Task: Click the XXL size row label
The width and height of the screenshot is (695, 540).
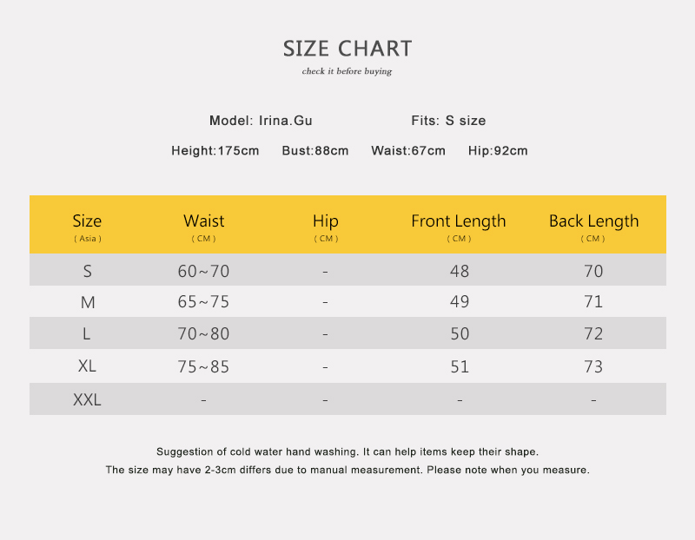Action: [87, 400]
